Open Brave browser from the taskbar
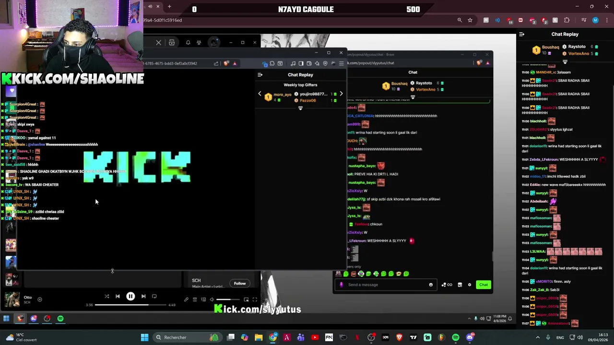614x345 pixels. point(399,337)
